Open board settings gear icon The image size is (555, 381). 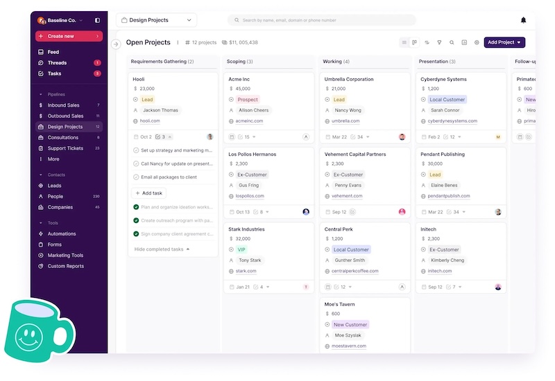coord(477,42)
